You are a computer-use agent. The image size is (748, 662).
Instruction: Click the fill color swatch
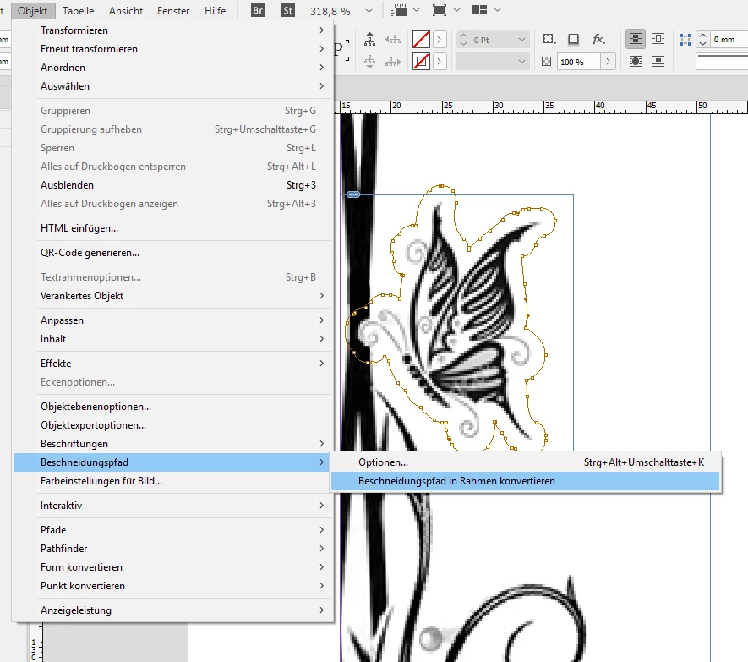(421, 39)
